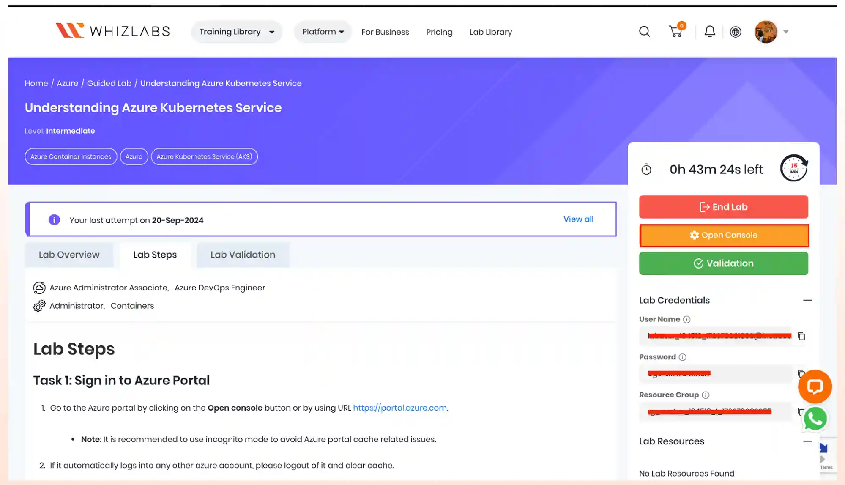Open the notifications bell
Viewport: 845px width, 485px height.
click(x=710, y=32)
